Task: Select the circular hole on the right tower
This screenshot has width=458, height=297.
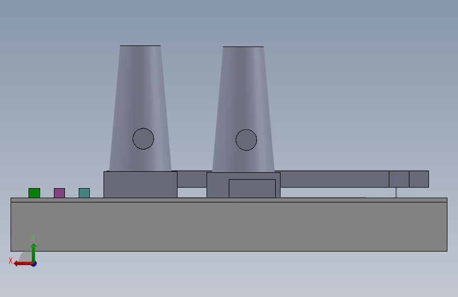Action: pyautogui.click(x=246, y=140)
